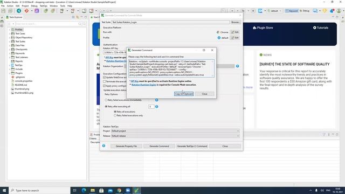Screen dimensions: 345x194
Task: Expand the Test Suites tree node
Action: (10, 41)
